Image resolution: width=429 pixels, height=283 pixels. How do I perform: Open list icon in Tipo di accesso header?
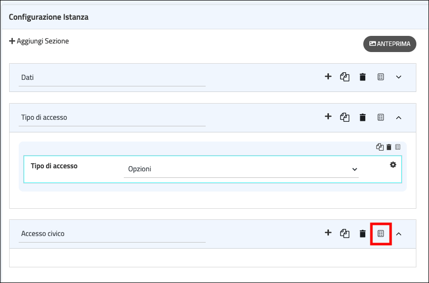(381, 117)
